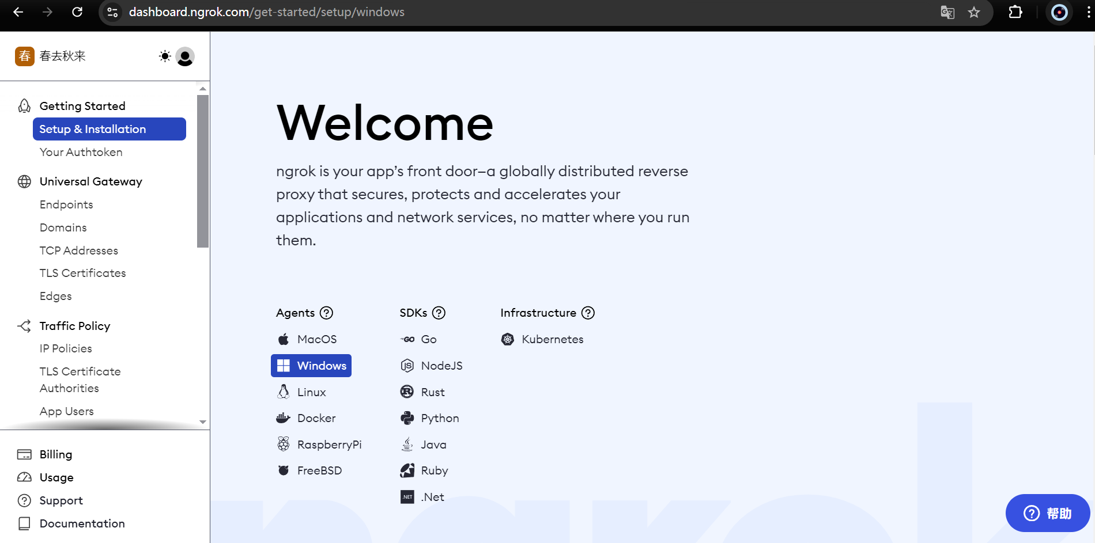Bookmark this page with star icon

point(974,12)
